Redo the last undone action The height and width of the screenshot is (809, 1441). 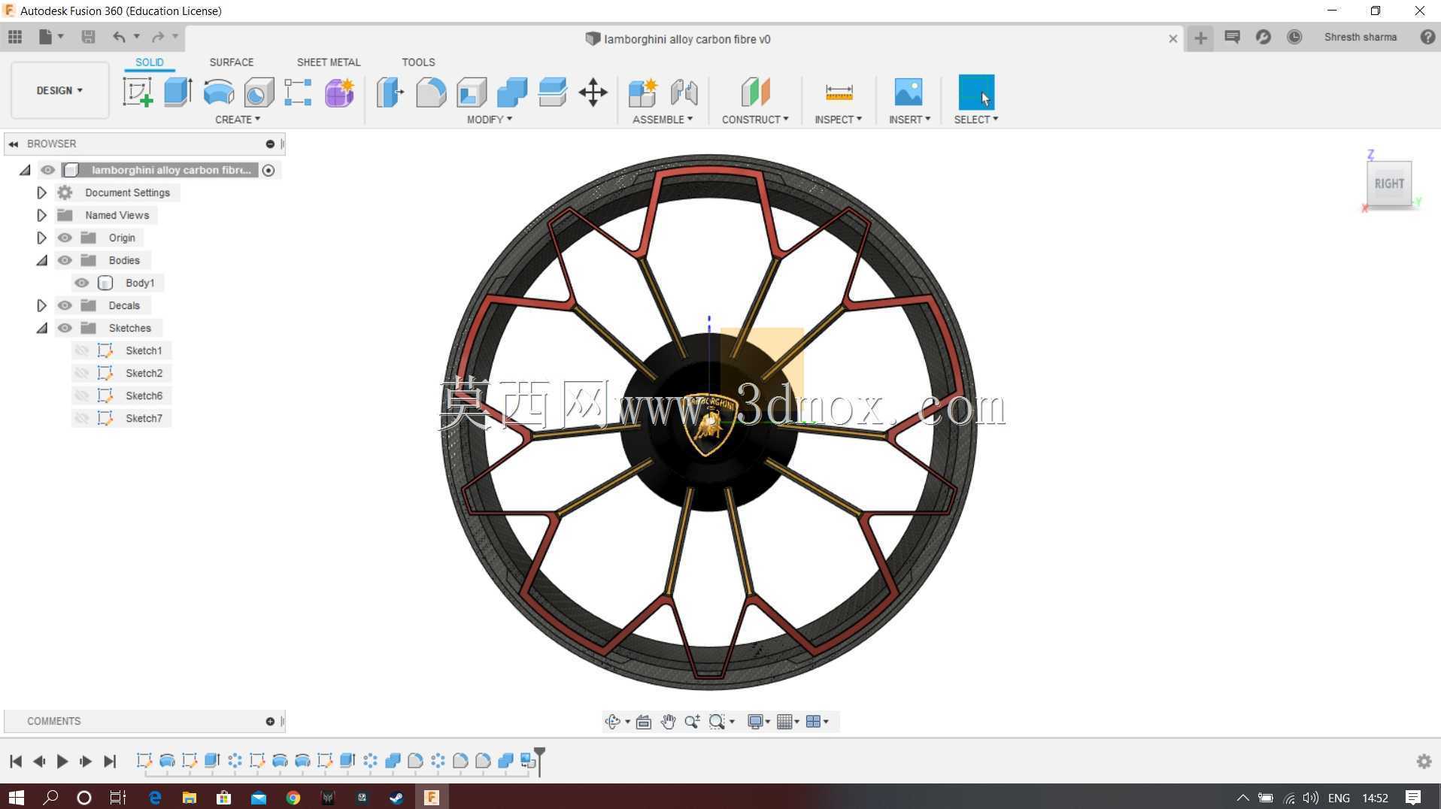tap(158, 37)
